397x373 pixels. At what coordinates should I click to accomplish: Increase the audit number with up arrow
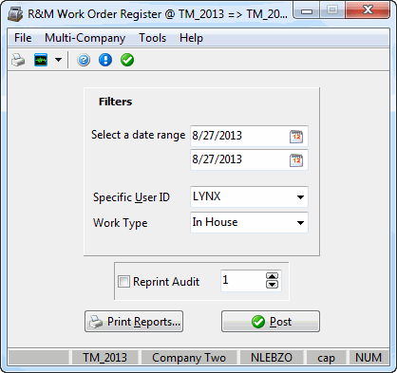coord(272,276)
